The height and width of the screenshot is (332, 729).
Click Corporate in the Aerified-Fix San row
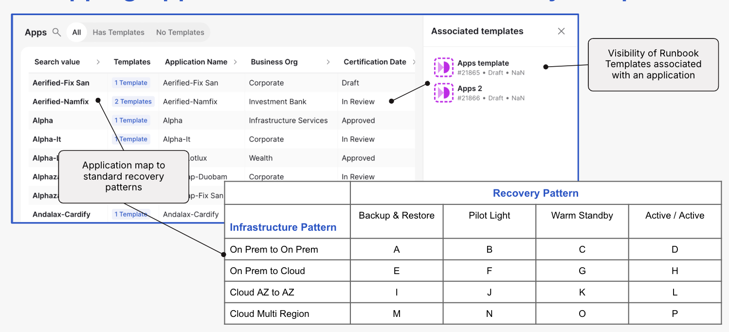[x=266, y=83]
